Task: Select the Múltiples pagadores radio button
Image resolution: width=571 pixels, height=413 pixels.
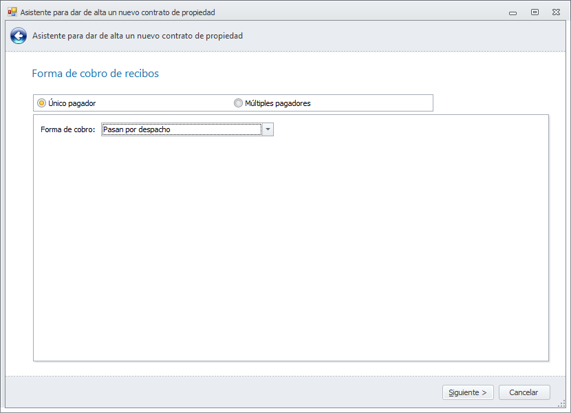Action: (x=238, y=103)
